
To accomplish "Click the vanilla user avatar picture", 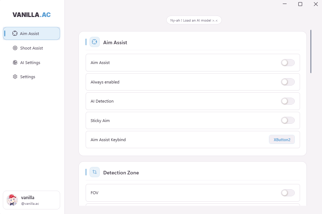I will 12,200.
